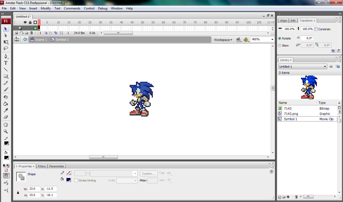
Task: Select the Selection (arrow) tool
Action: [6, 28]
